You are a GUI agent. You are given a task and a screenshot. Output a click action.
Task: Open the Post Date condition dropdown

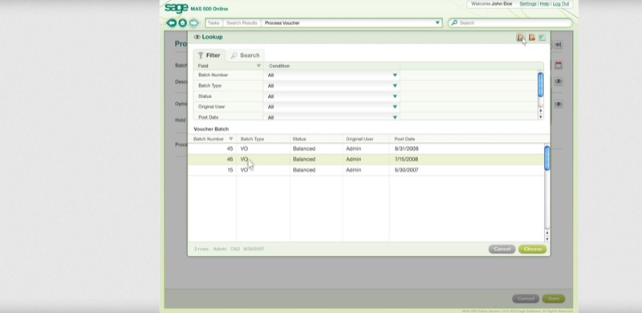click(x=395, y=117)
